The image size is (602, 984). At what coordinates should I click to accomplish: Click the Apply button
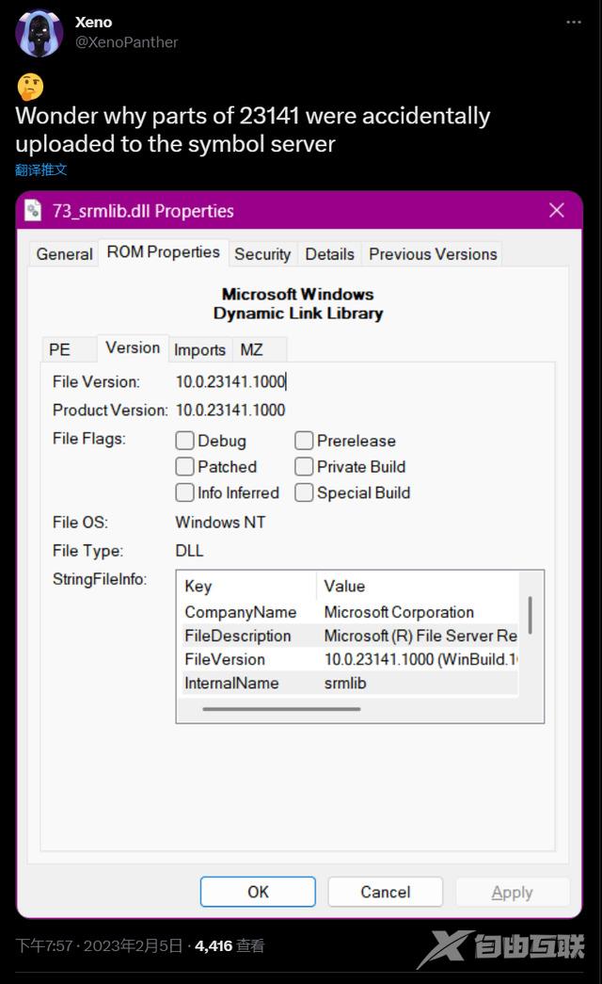513,892
